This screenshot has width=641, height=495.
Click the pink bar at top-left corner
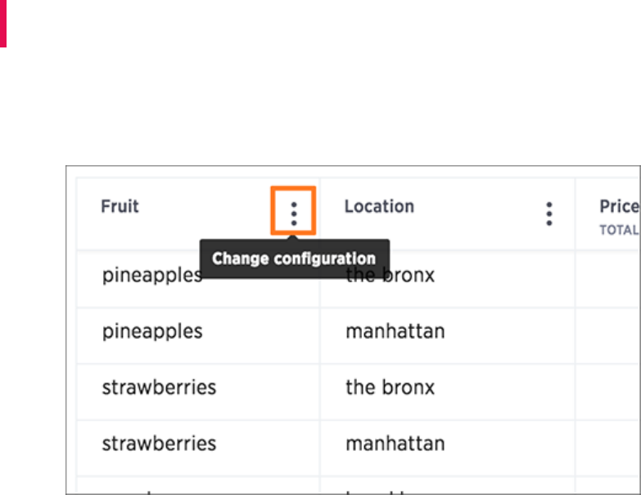2,23
